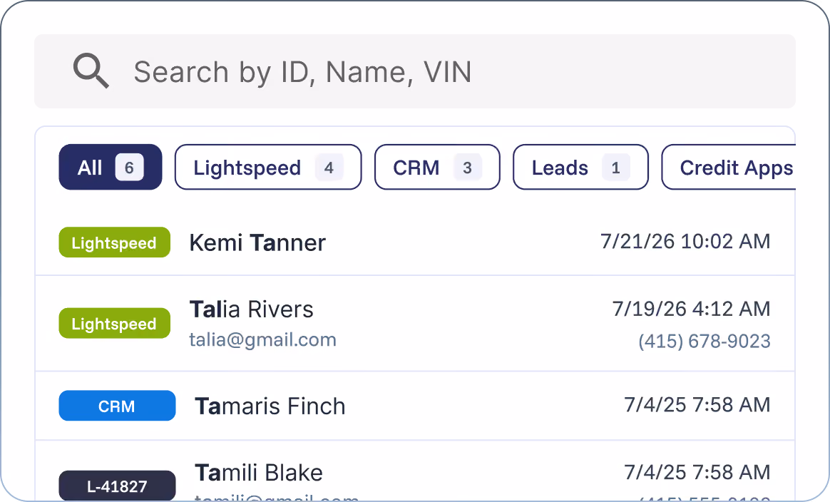Image resolution: width=830 pixels, height=502 pixels.
Task: Click the green Lightspeed tag beside Kemi Tanner
Action: [114, 242]
